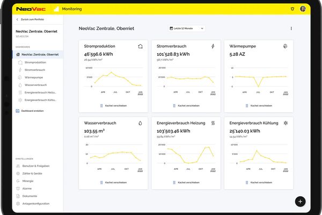The image size is (322, 215).
Task: Click the notification bell icon
Action: (292, 9)
